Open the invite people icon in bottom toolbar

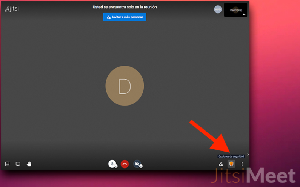(x=221, y=164)
